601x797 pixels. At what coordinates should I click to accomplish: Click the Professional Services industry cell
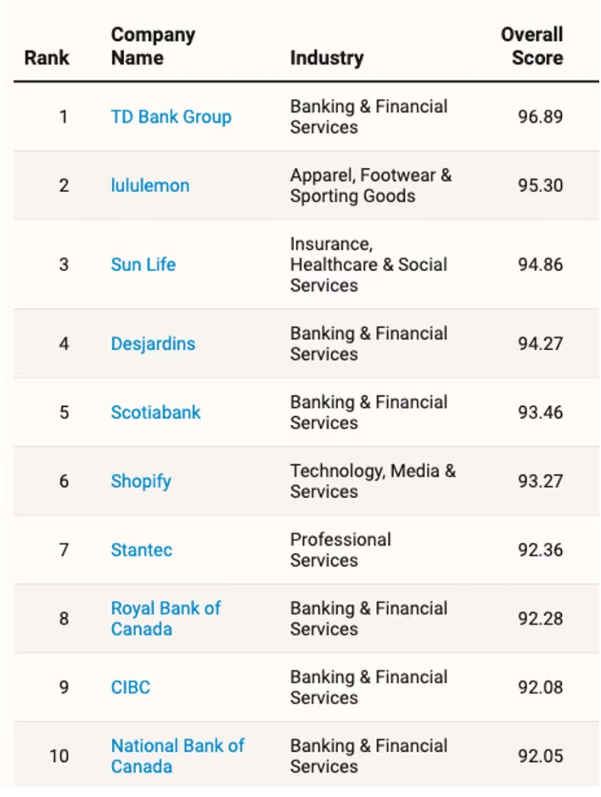340,550
